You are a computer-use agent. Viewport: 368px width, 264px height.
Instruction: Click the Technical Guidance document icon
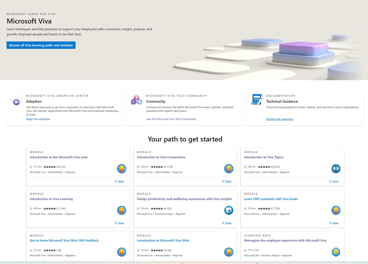pyautogui.click(x=257, y=100)
